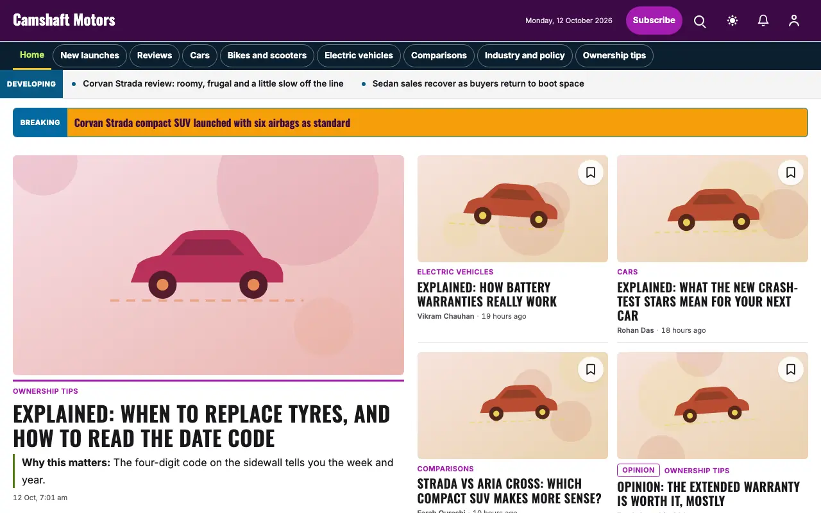Viewport: 821px width, 513px height.
Task: Open user account profile icon
Action: pos(794,21)
